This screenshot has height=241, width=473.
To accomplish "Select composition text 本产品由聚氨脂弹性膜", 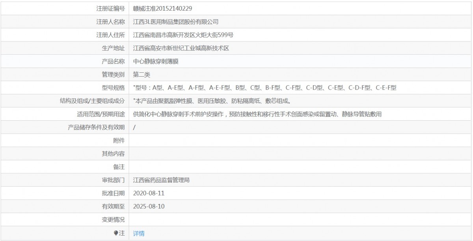I will click(x=212, y=101).
